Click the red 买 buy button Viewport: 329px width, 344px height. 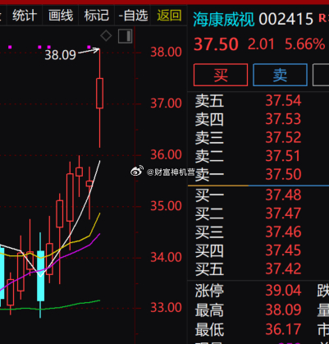click(221, 75)
